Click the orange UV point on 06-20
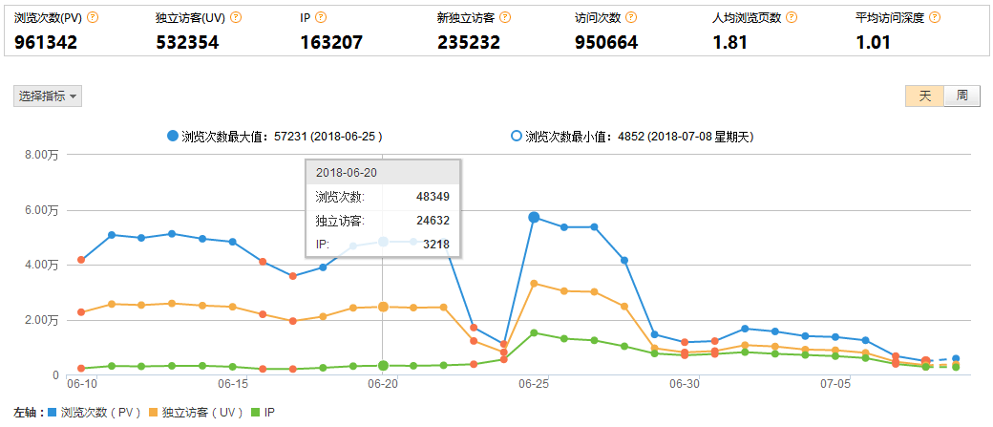 click(383, 307)
